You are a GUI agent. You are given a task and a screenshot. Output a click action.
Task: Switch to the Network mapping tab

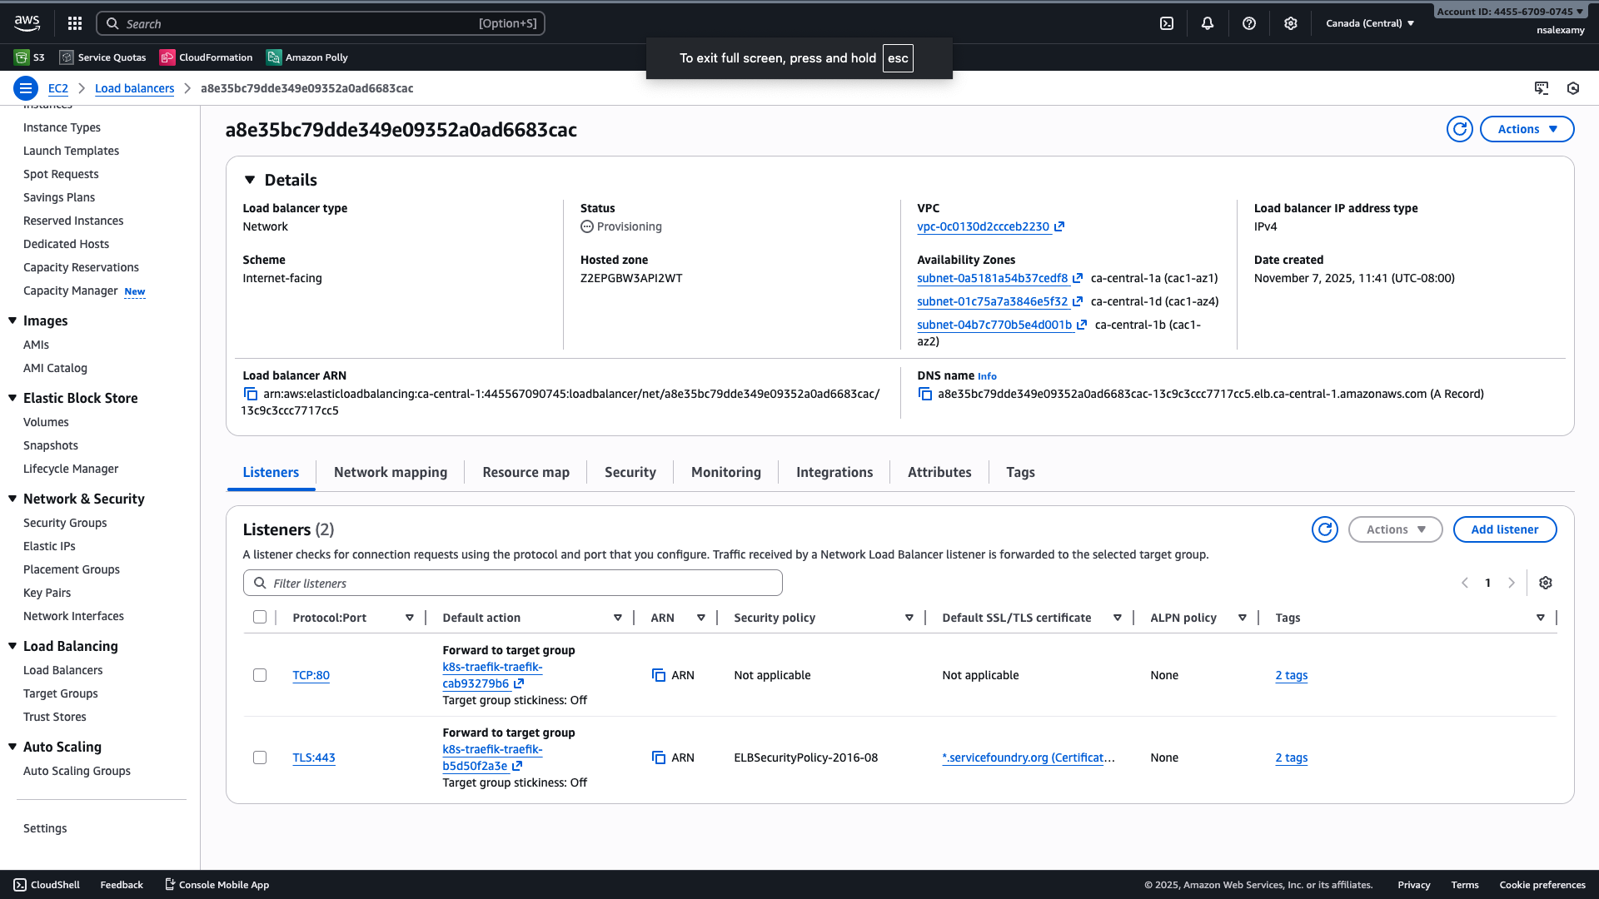coord(390,472)
